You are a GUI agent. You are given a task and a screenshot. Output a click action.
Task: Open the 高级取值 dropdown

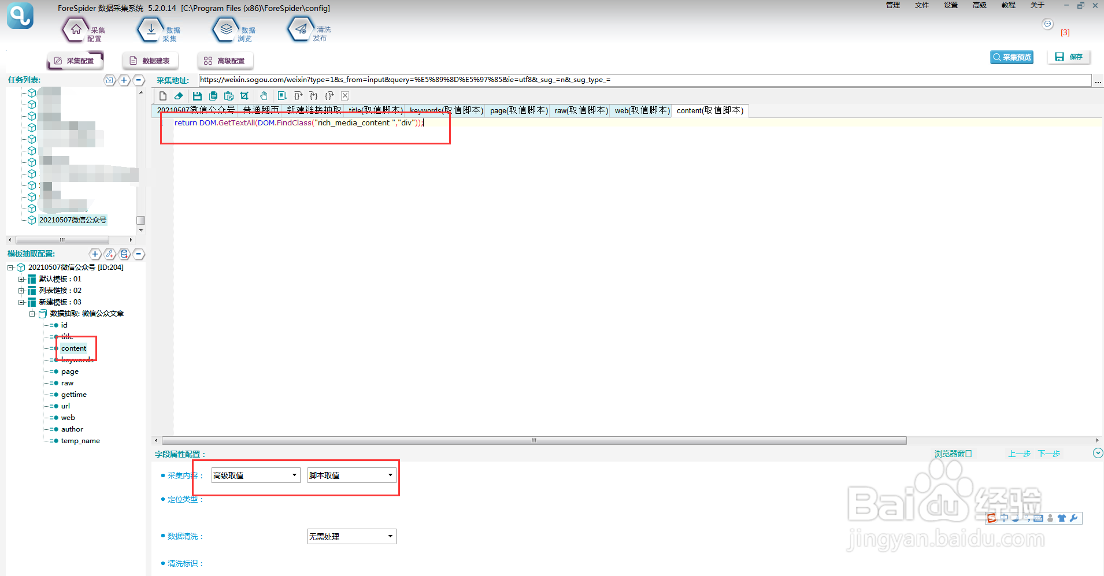[x=256, y=475]
